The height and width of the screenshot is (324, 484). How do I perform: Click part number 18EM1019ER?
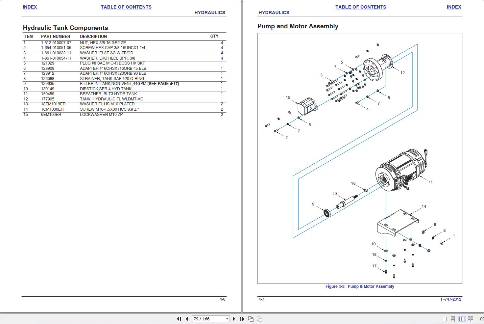(x=53, y=104)
